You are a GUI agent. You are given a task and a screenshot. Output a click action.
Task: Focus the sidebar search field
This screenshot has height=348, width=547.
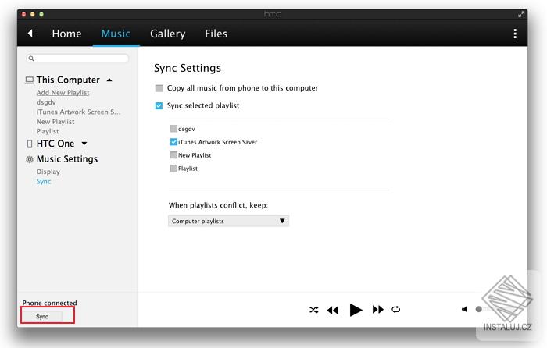pos(77,59)
